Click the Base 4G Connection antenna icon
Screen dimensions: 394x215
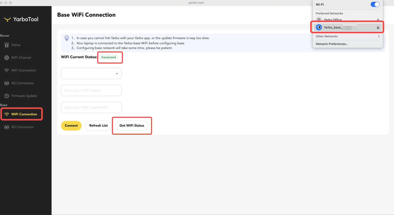[6, 127]
